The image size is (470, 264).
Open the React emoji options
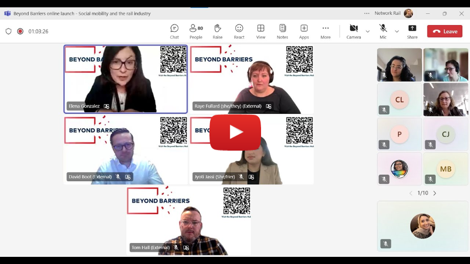click(239, 31)
